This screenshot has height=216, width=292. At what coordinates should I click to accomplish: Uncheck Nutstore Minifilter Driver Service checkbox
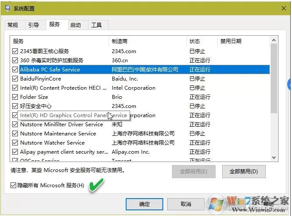coord(15,124)
